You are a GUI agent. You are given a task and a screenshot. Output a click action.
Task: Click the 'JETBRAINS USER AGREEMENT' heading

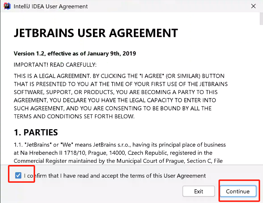pyautogui.click(x=96, y=33)
